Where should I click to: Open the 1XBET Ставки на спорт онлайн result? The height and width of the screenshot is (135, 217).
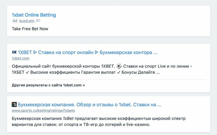[x=88, y=53]
